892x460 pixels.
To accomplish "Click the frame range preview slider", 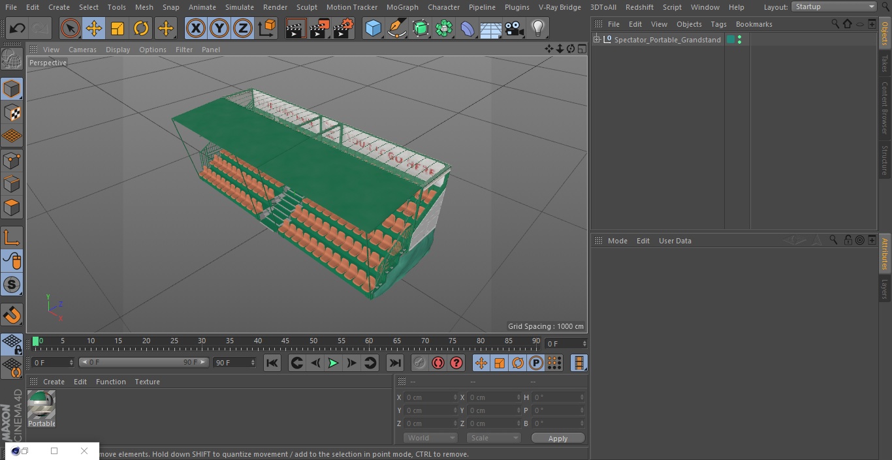I will click(x=143, y=362).
